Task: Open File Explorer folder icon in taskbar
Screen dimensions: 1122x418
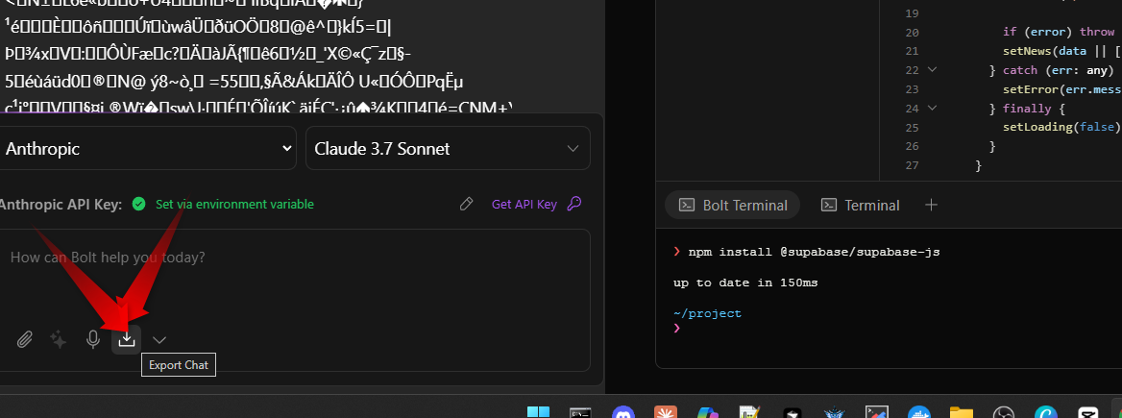Action: 962,413
